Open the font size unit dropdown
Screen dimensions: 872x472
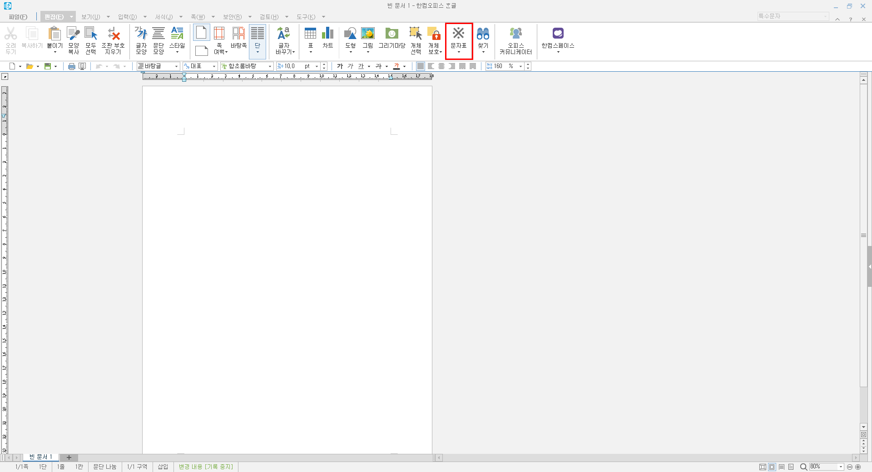click(317, 66)
